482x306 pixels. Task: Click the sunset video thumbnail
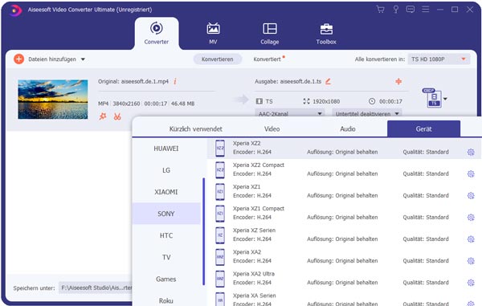[x=53, y=100]
